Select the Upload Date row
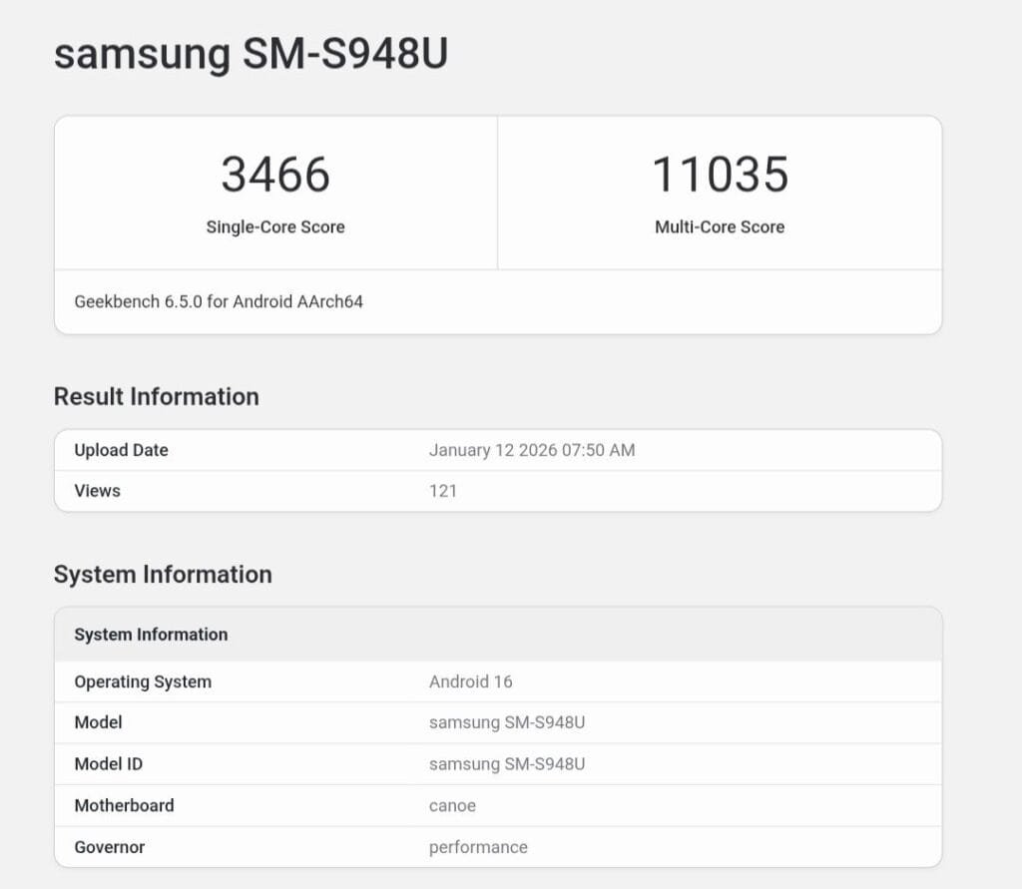Viewport: 1022px width, 889px height. (121, 450)
